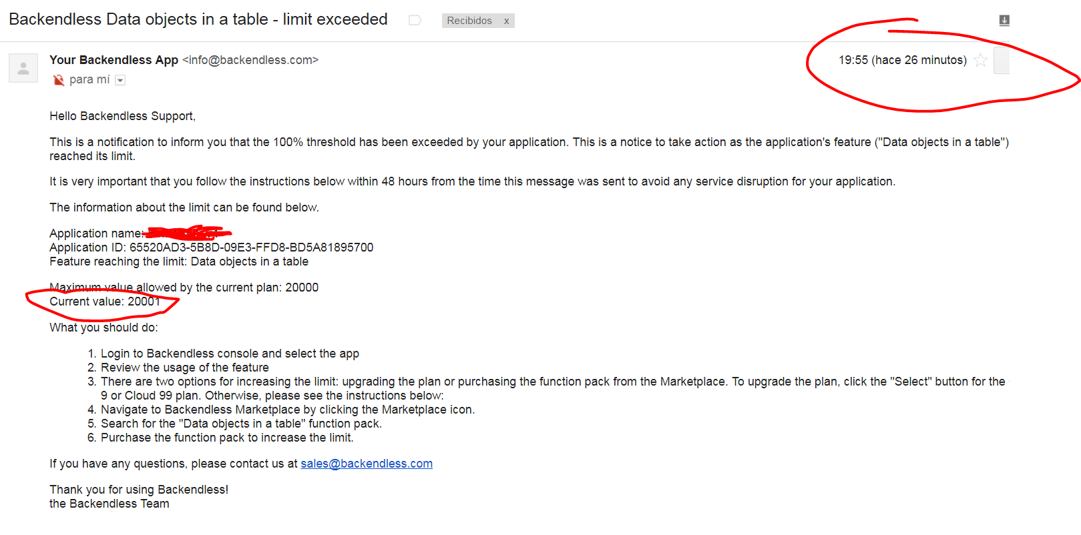
Task: Click the email subject title text
Action: (x=198, y=19)
